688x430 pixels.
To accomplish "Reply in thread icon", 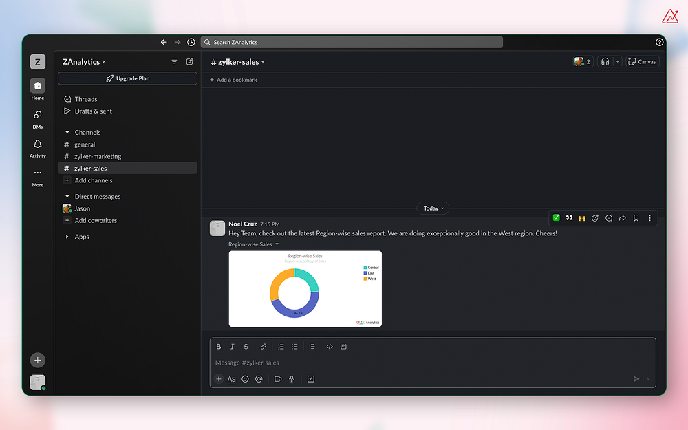I will tap(609, 218).
